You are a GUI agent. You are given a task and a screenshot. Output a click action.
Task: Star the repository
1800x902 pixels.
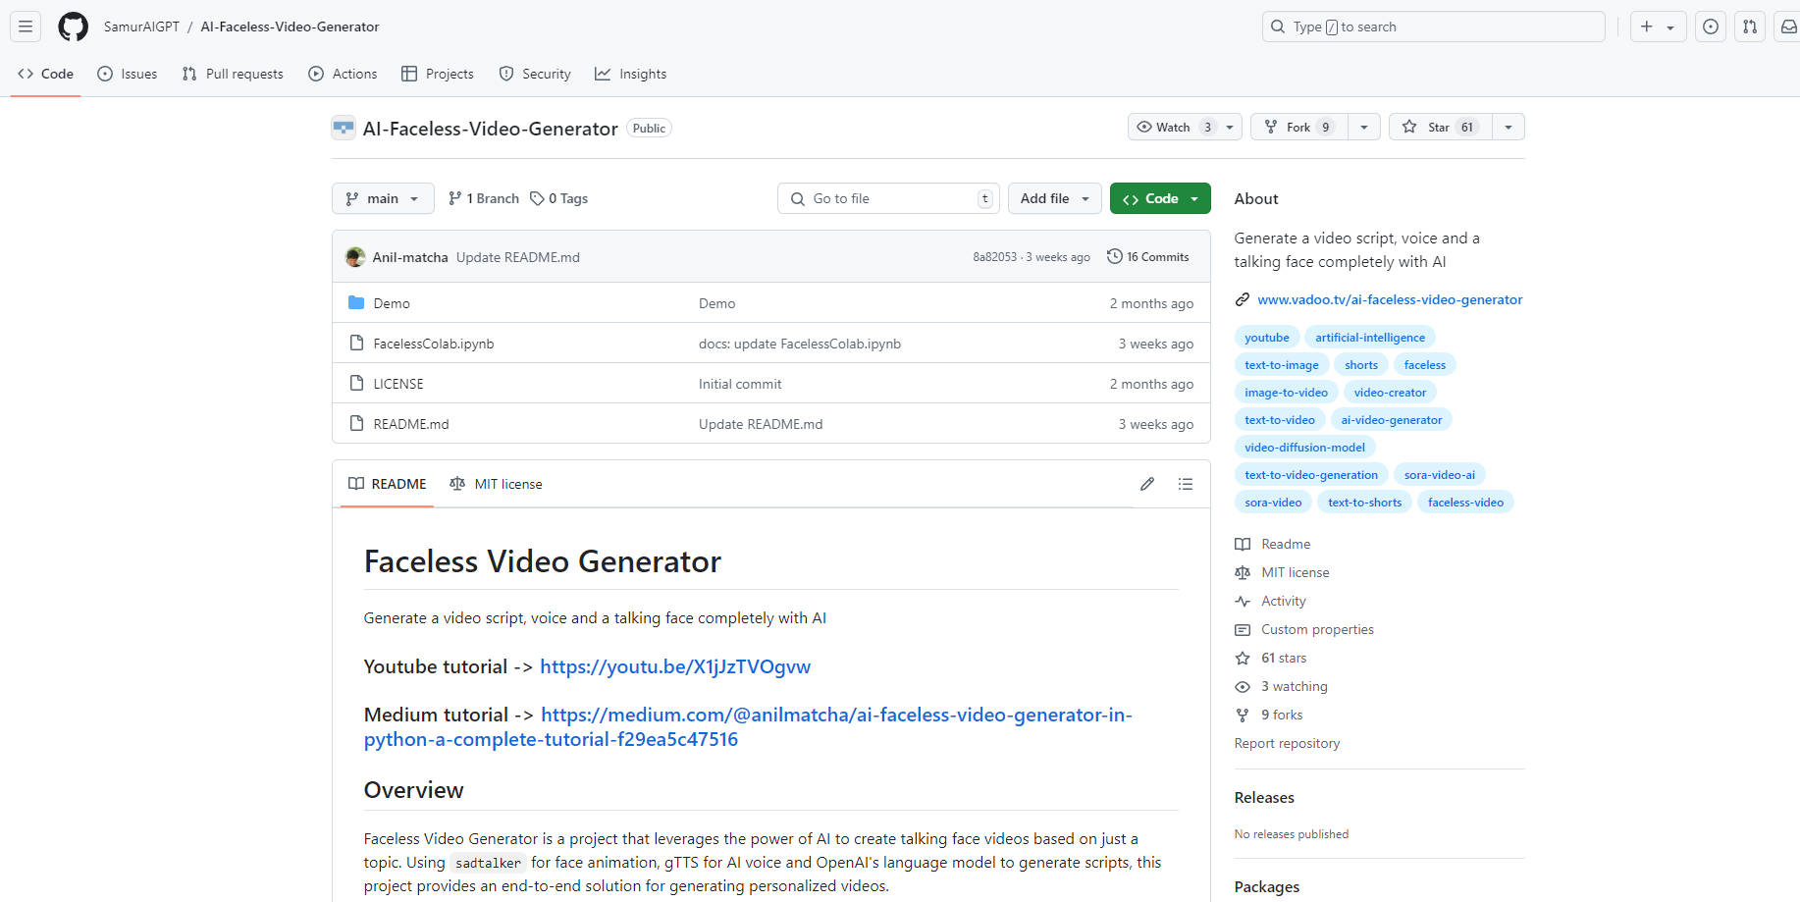[x=1439, y=127]
